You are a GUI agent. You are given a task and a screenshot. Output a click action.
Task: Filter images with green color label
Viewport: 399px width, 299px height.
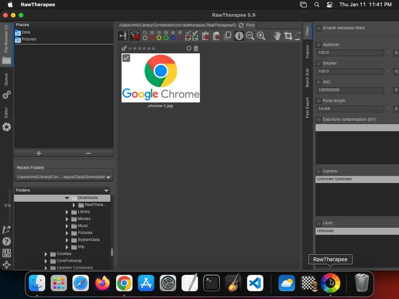pos(166,38)
